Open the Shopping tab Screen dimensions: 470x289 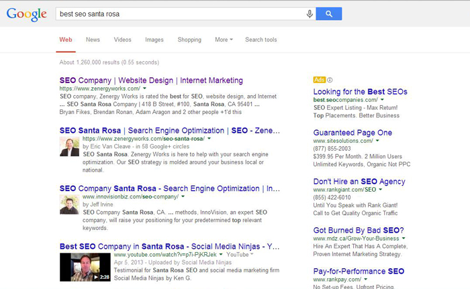(189, 40)
